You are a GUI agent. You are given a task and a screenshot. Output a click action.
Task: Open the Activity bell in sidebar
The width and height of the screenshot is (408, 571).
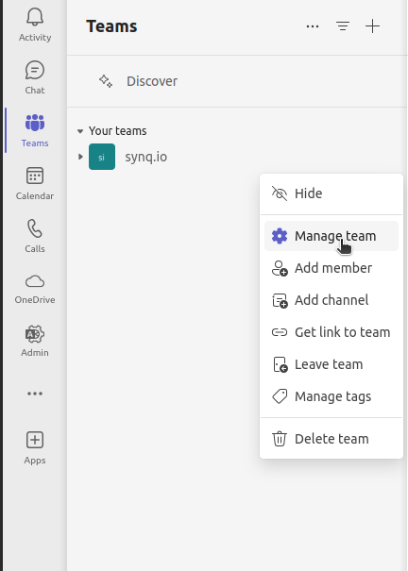pos(35,25)
